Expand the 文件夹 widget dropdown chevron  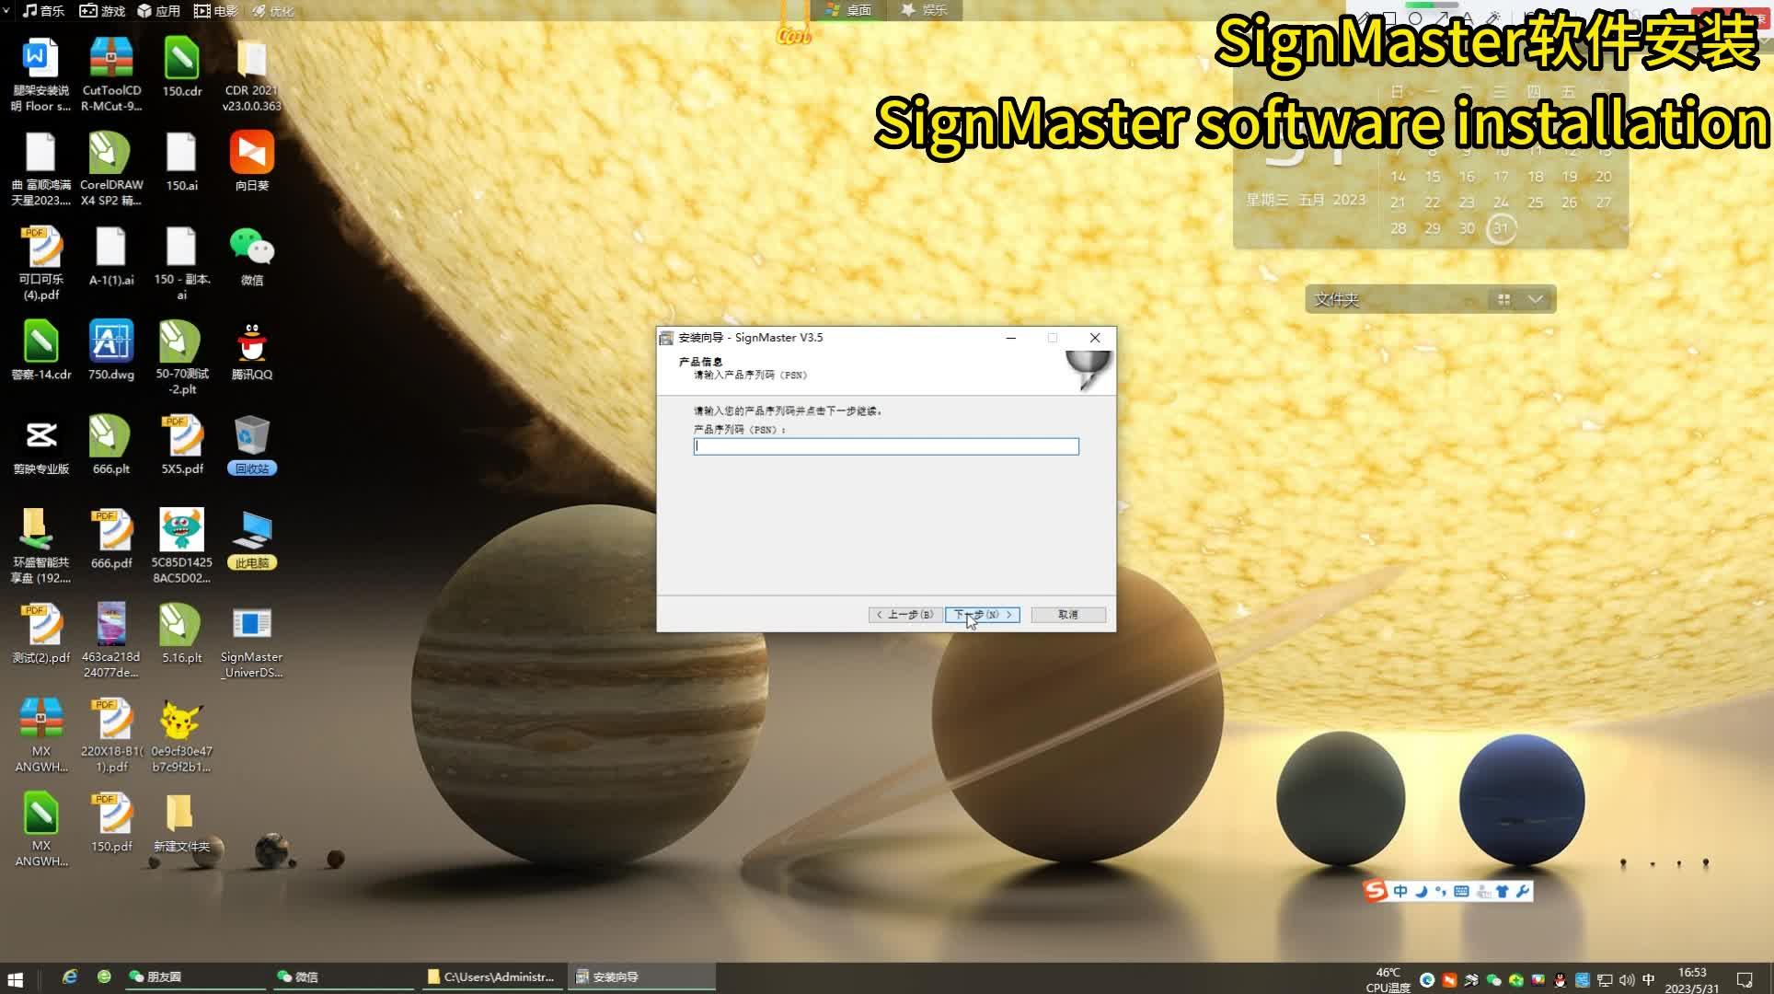click(1535, 299)
